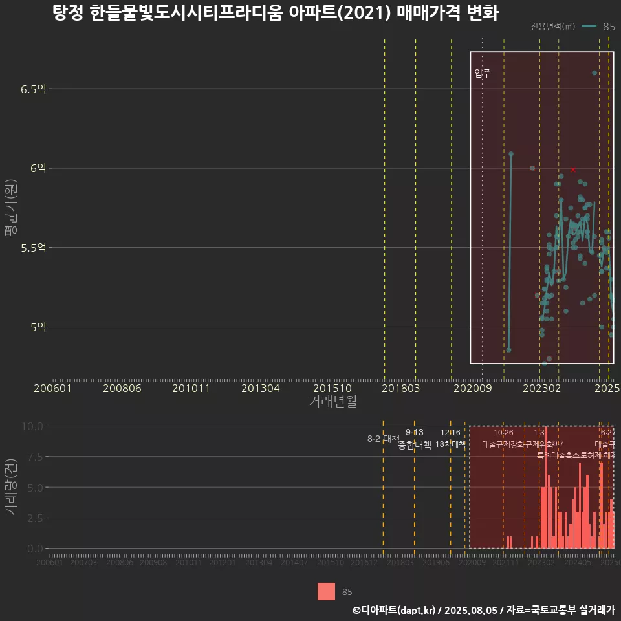Click the 6·27 policy date annotation
621x621 pixels.
coord(608,433)
